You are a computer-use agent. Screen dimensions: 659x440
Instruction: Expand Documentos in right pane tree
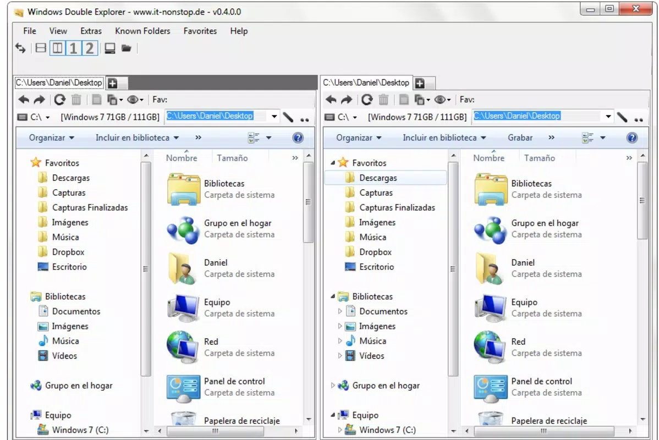[340, 311]
